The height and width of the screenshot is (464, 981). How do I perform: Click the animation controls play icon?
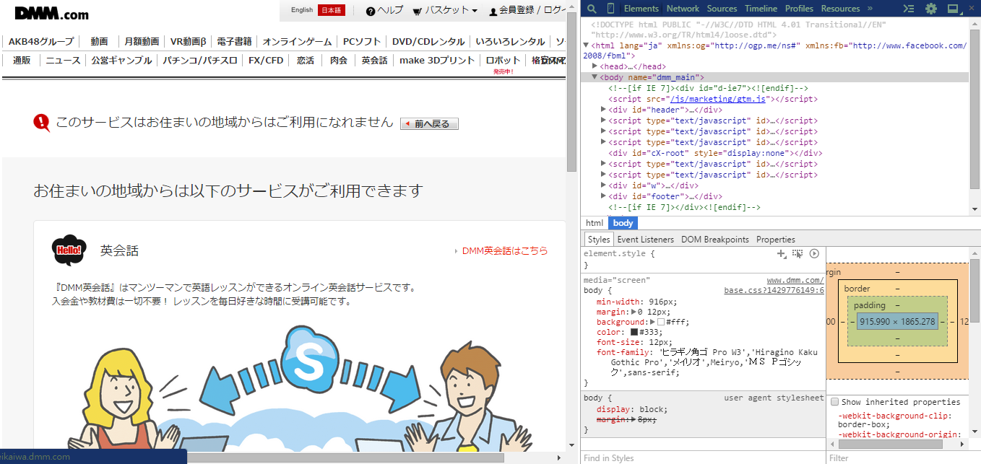pyautogui.click(x=814, y=253)
